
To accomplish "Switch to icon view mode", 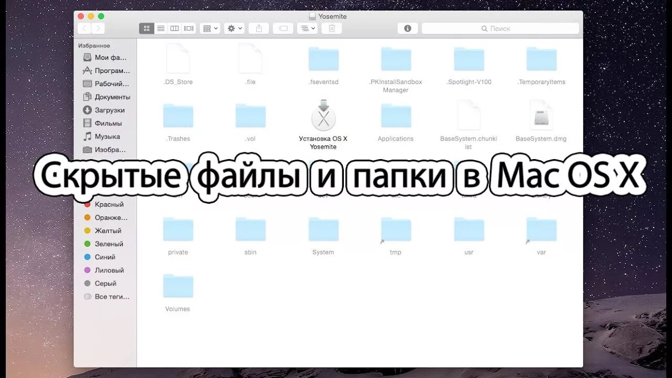I will coord(146,28).
